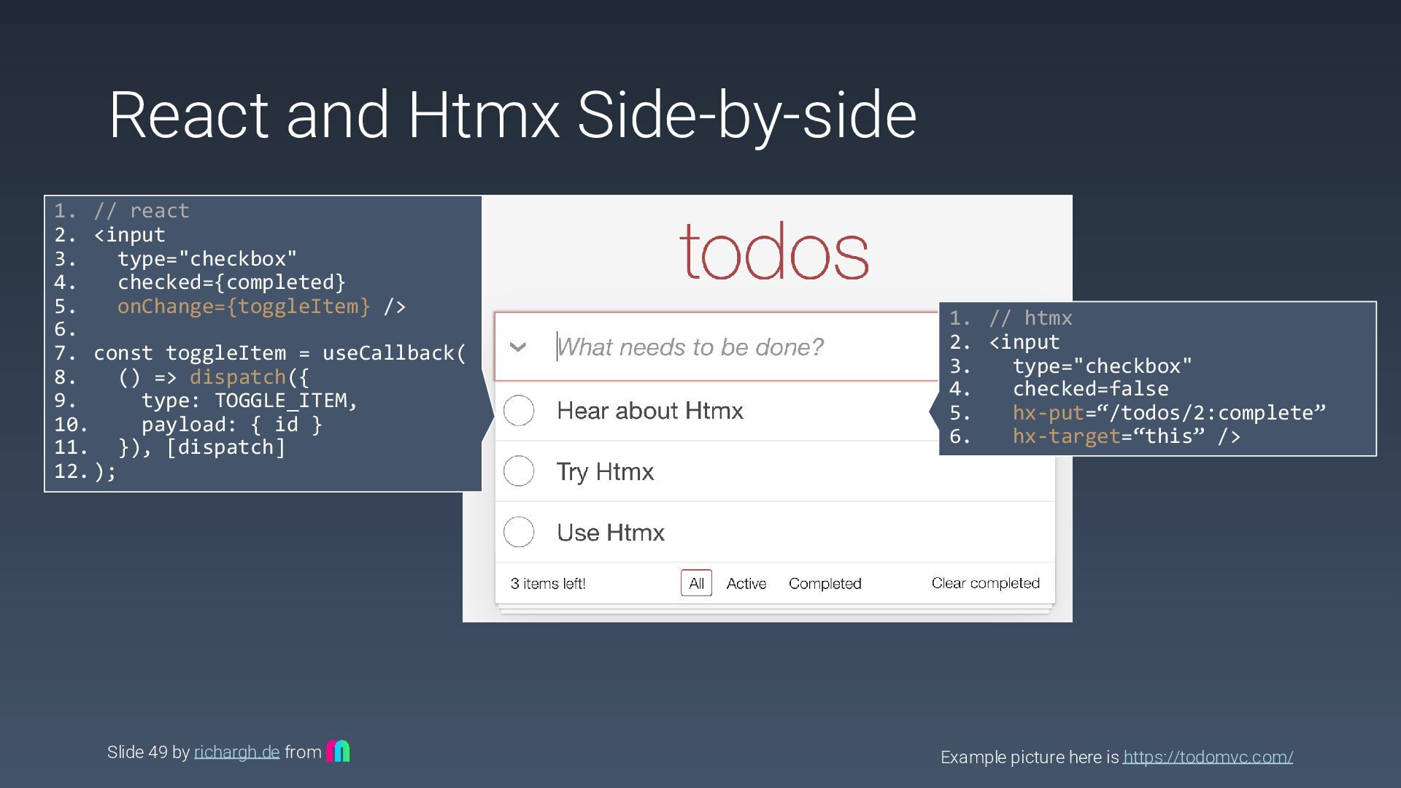Click the 'Use Htmx' todo text

(610, 533)
